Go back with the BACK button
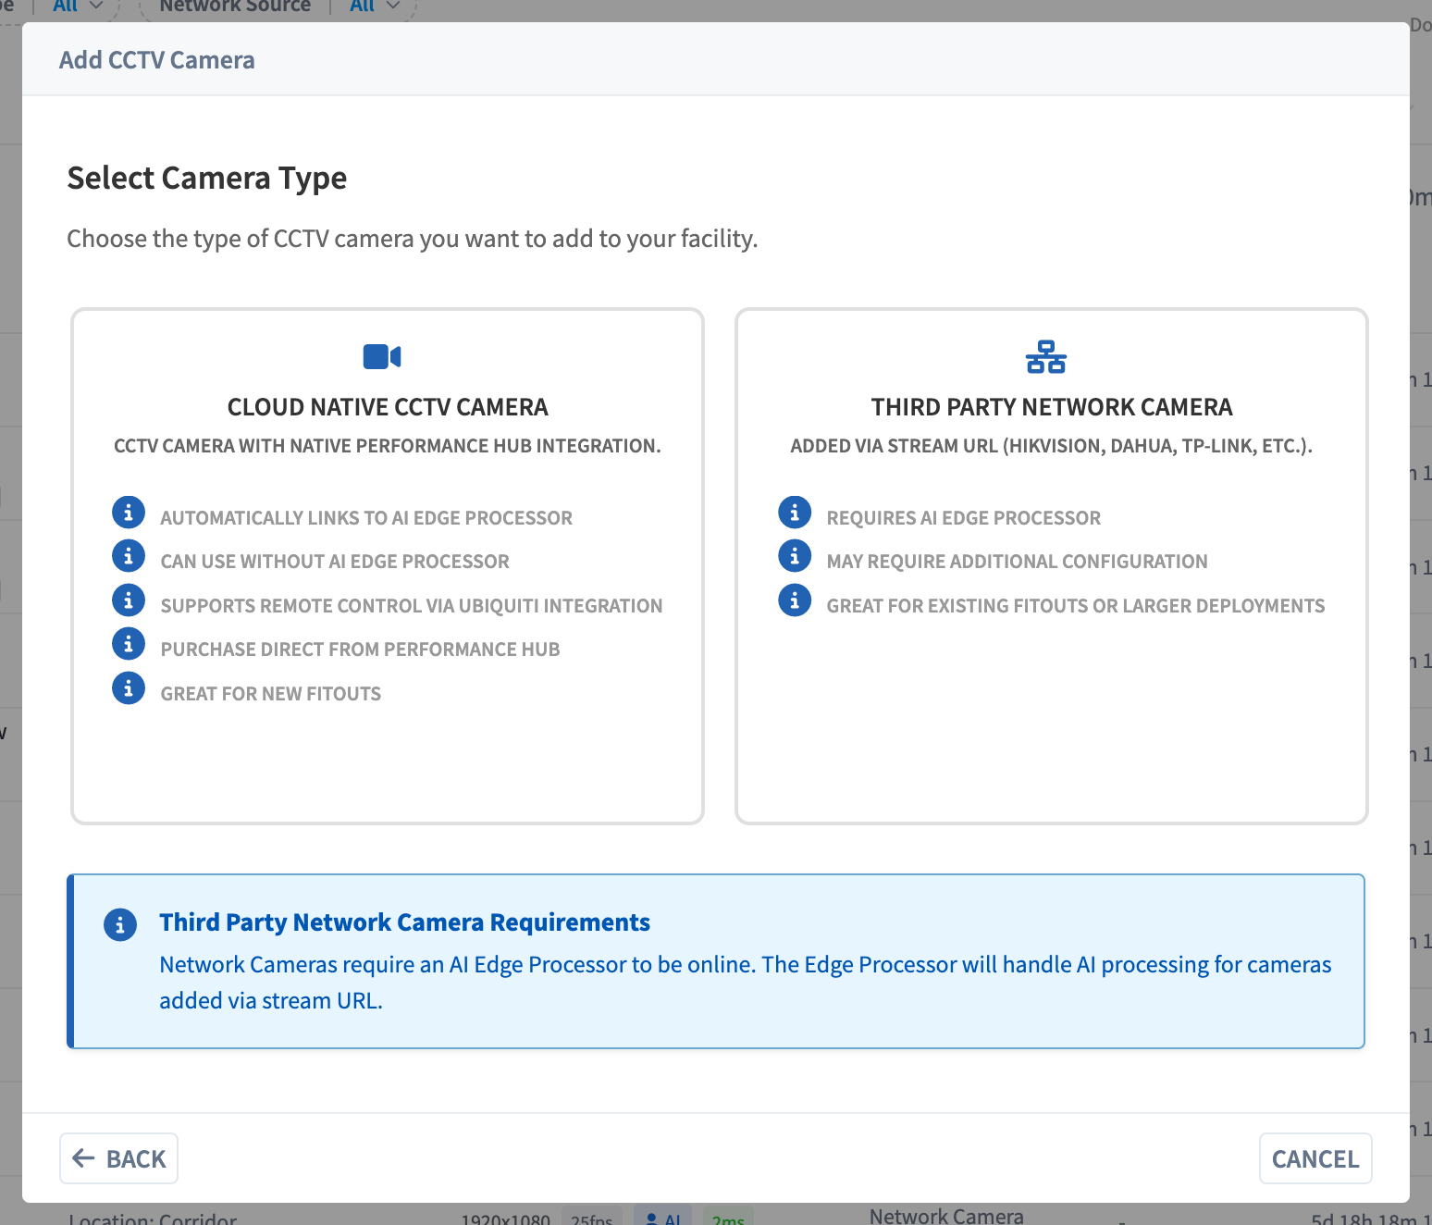Viewport: 1432px width, 1225px height. [x=118, y=1158]
